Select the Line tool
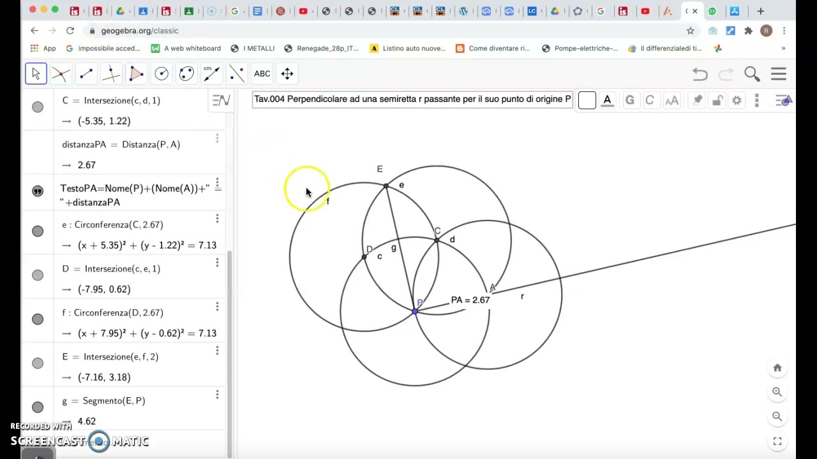The image size is (817, 459). click(86, 73)
